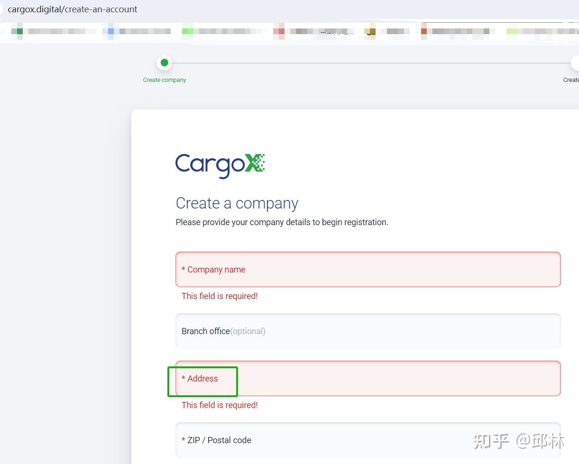
Task: Select the Company name input field
Action: point(368,269)
